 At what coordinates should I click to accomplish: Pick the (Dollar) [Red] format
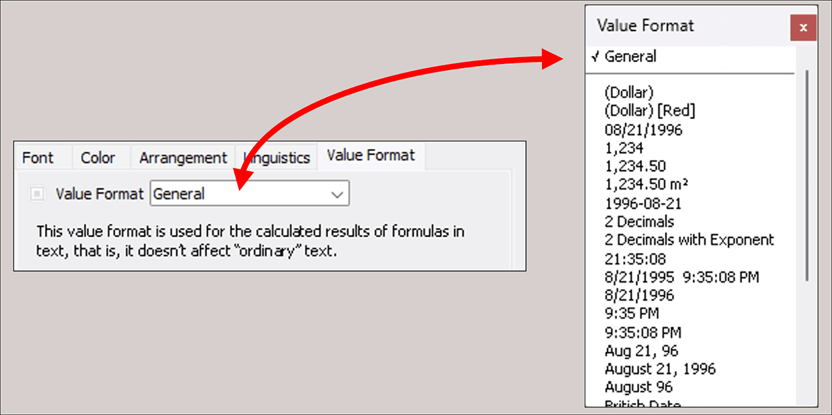[650, 110]
